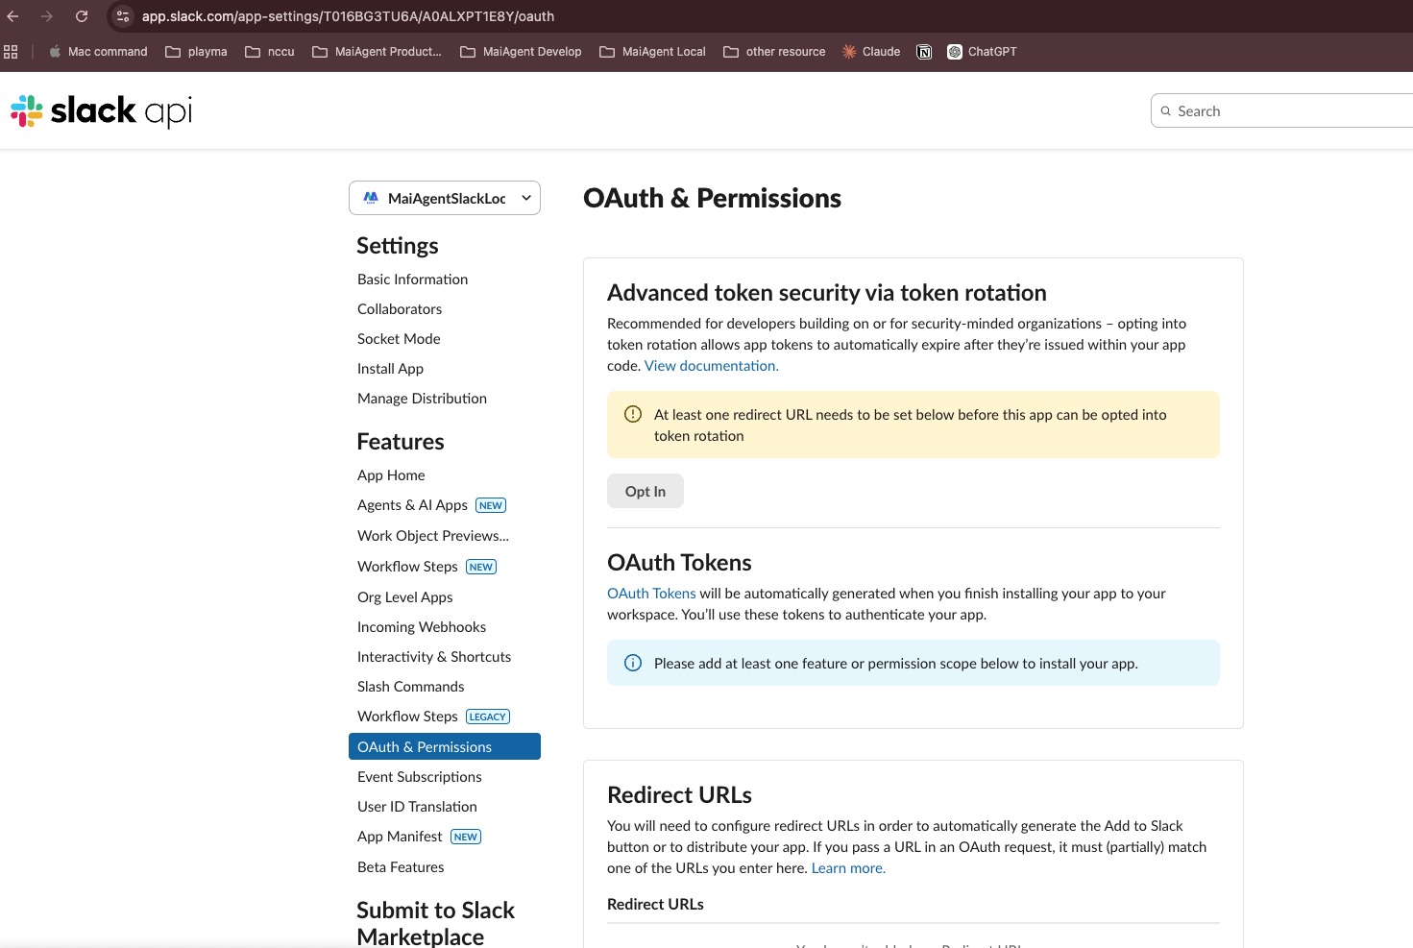Open the browser apps grid icon
This screenshot has width=1413, height=948.
[x=12, y=52]
